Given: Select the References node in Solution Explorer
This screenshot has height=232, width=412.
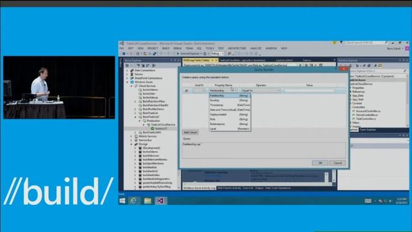Looking at the screenshot, I should pos(358,92).
